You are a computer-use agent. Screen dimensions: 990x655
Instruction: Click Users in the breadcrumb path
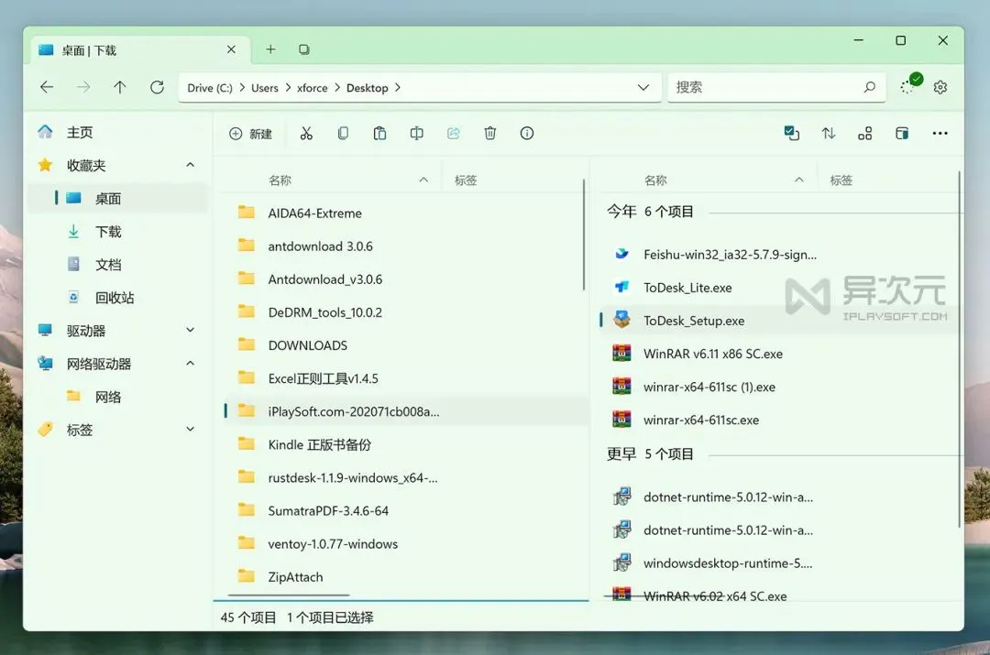pyautogui.click(x=265, y=88)
